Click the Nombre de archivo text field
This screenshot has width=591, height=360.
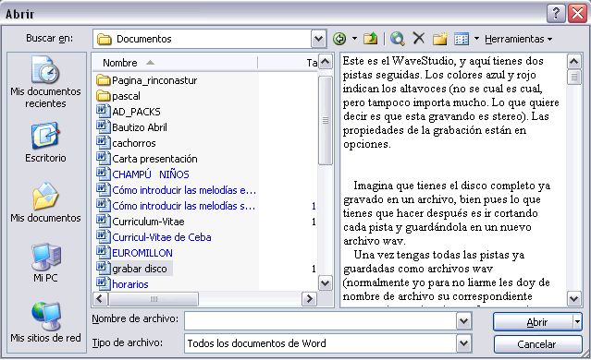click(x=320, y=321)
